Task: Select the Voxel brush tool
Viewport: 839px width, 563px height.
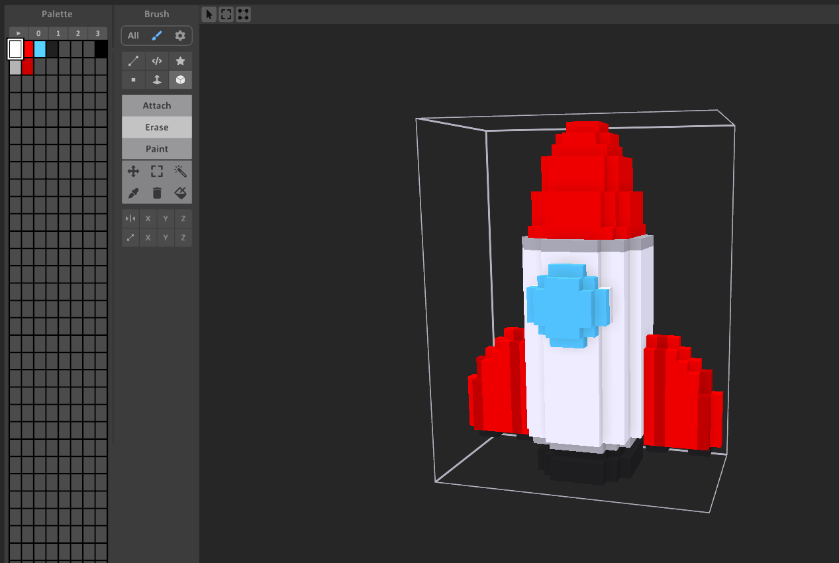Action: [133, 79]
